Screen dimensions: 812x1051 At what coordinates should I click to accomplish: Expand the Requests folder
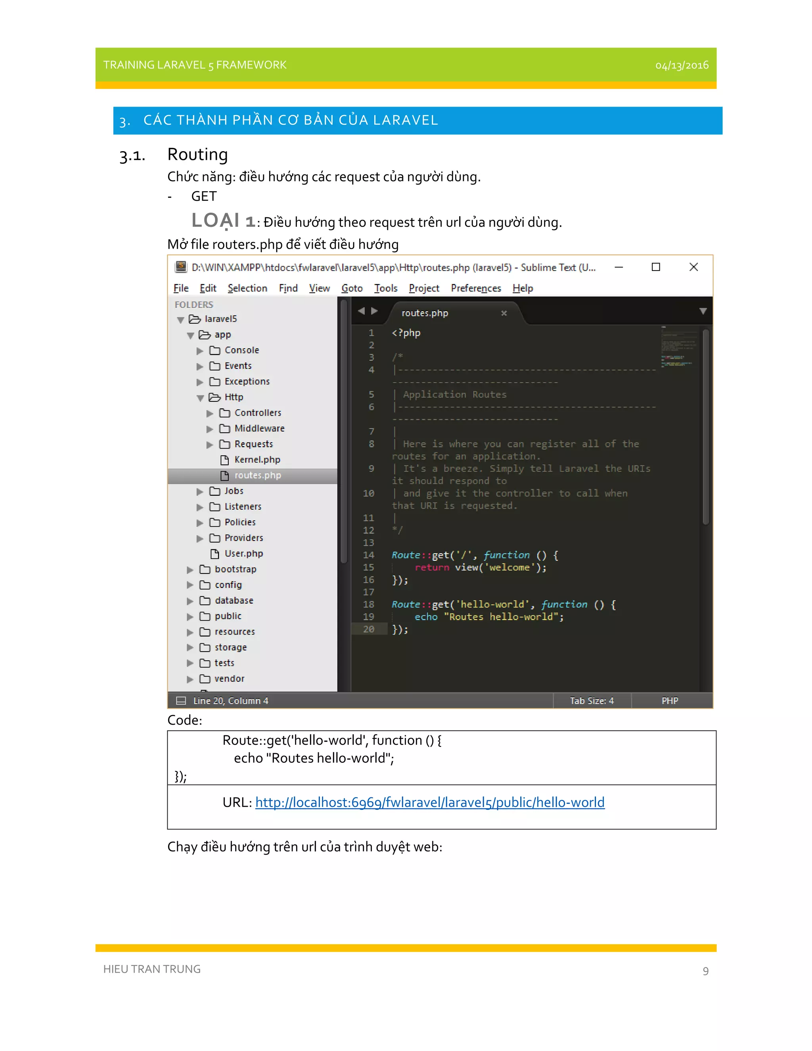point(210,445)
